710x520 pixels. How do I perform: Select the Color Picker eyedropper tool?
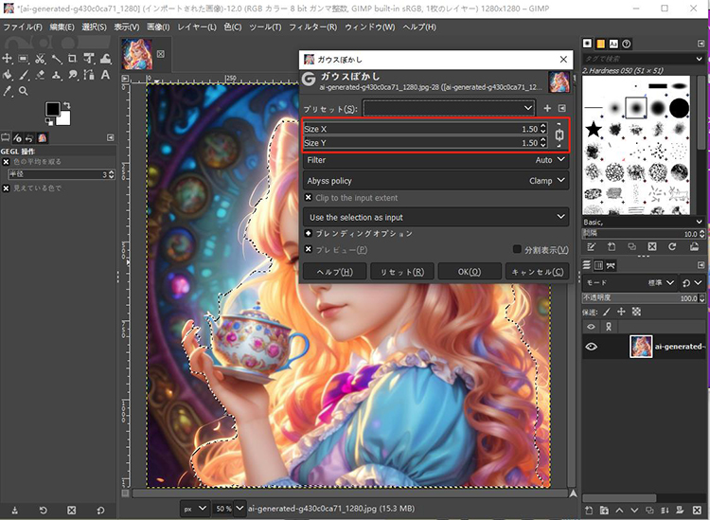[x=7, y=91]
